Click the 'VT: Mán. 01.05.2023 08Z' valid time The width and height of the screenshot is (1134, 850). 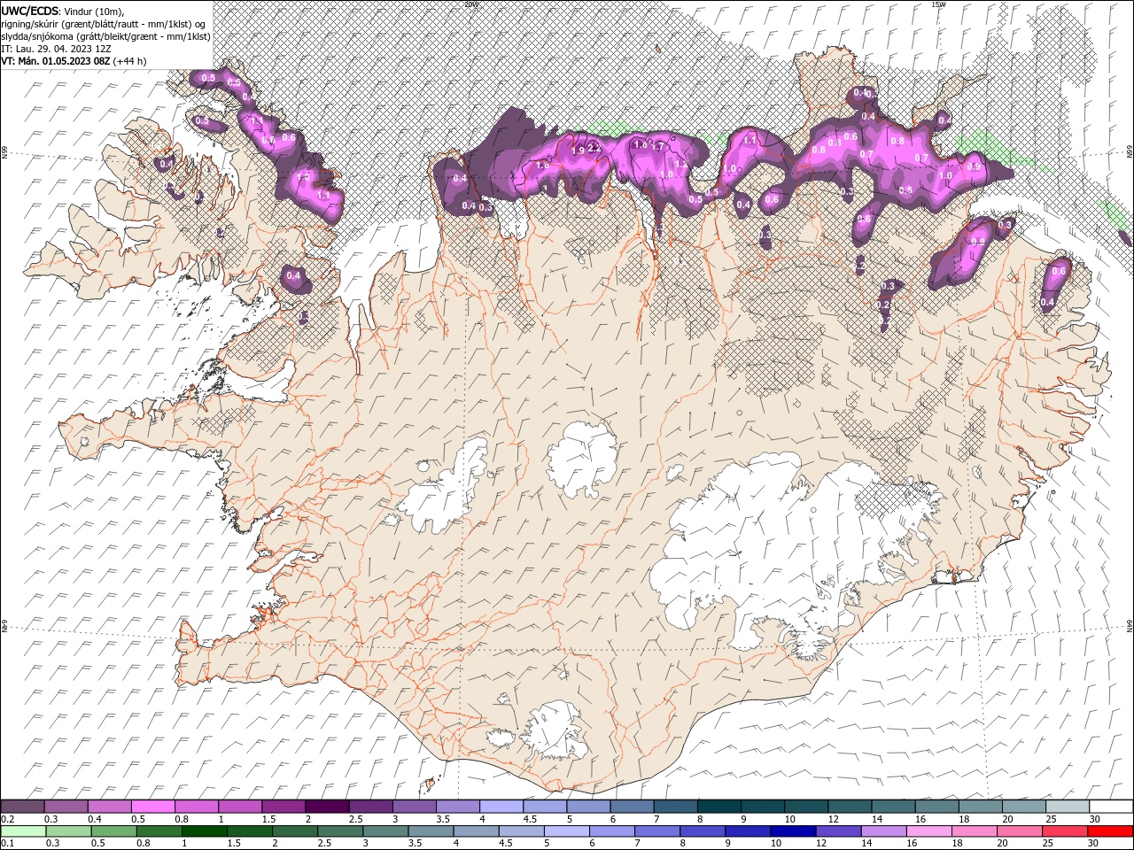[x=55, y=61]
